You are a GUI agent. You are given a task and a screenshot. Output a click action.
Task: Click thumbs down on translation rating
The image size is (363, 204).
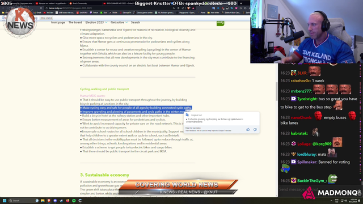click(x=255, y=130)
